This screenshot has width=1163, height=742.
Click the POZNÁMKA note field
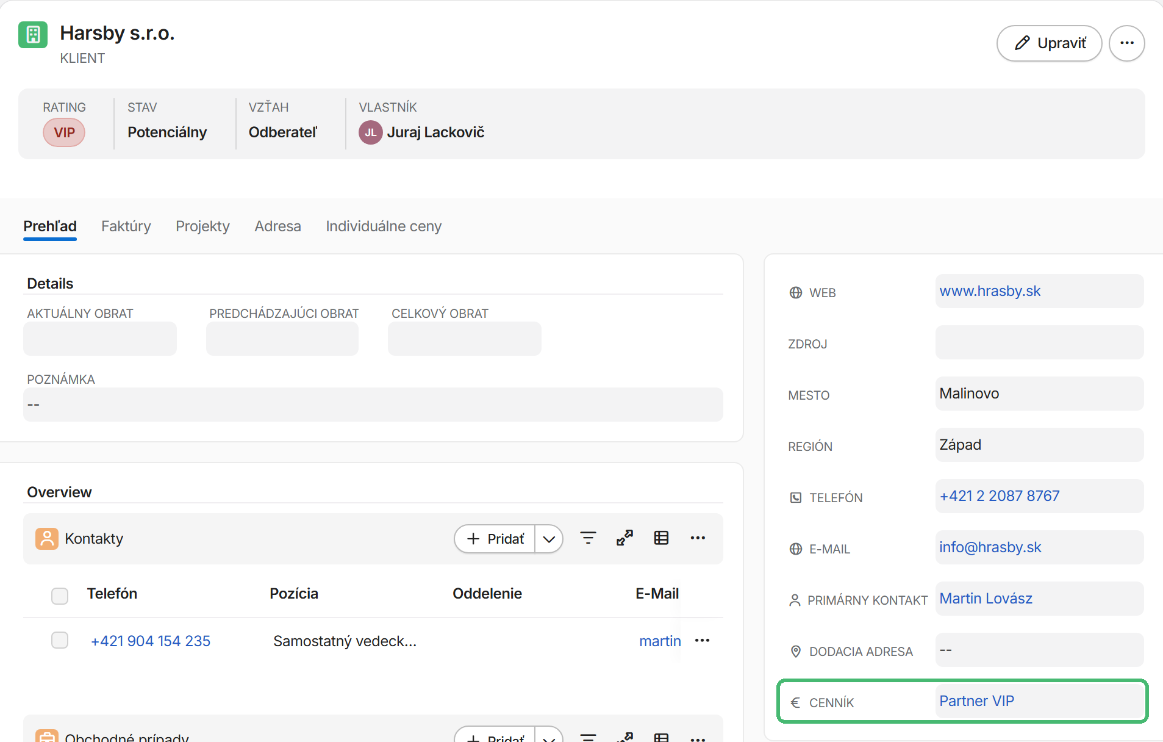coord(373,405)
